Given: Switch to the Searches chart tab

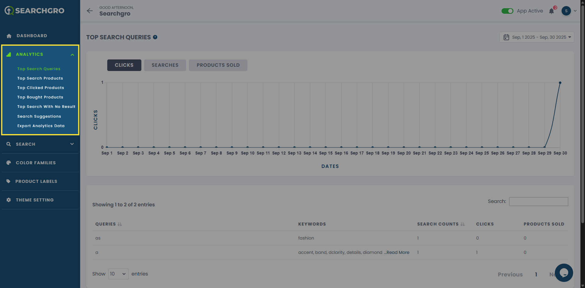Looking at the screenshot, I should point(165,65).
